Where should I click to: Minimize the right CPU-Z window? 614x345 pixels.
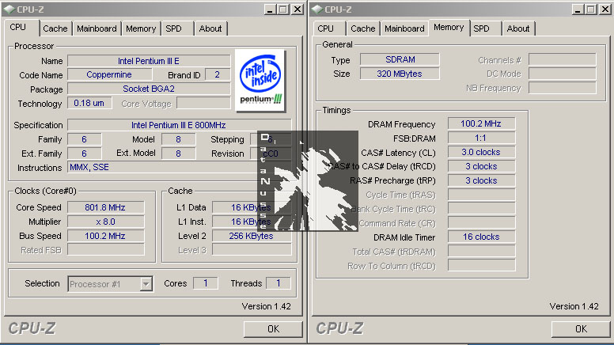click(x=577, y=9)
